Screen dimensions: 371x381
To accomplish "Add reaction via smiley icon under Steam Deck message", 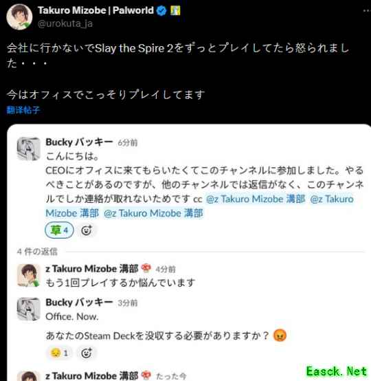I will [x=86, y=353].
